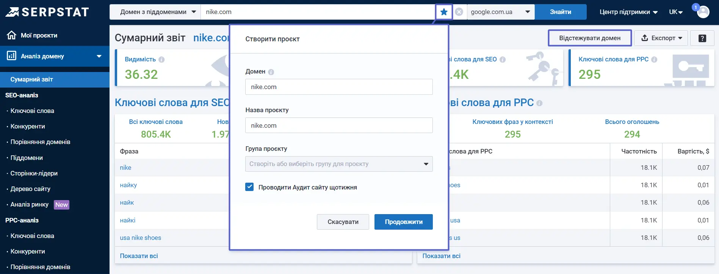Click the notification badge on avatar
This screenshot has height=274, width=719.
tap(696, 7)
